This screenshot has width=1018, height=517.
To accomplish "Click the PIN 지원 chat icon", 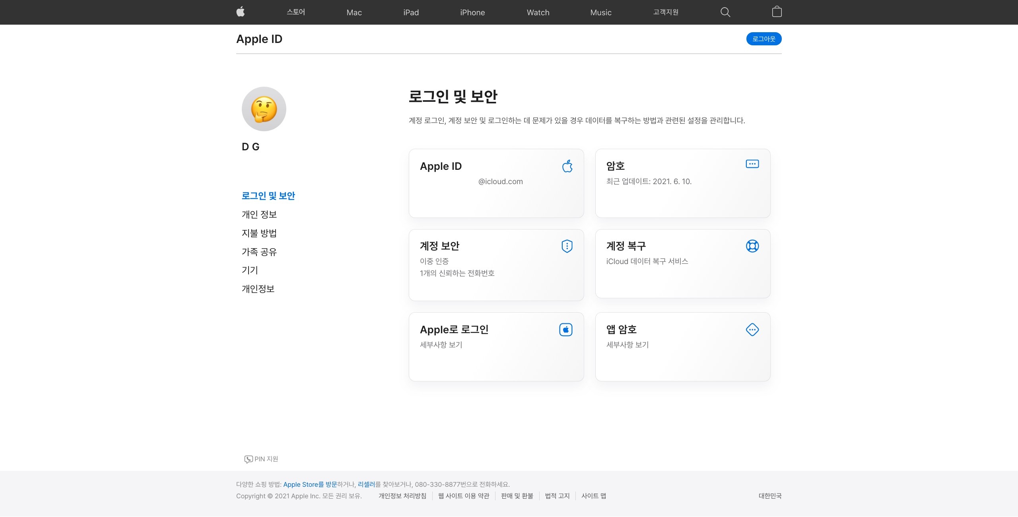I will pyautogui.click(x=248, y=459).
